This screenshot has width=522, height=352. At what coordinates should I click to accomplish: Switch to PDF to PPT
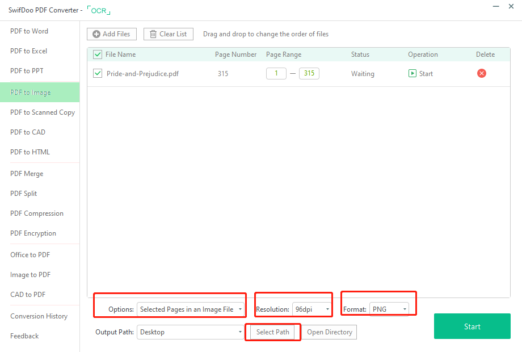tap(27, 71)
